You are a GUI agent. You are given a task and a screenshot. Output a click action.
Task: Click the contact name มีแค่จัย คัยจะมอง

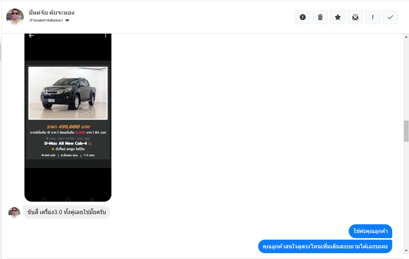51,12
